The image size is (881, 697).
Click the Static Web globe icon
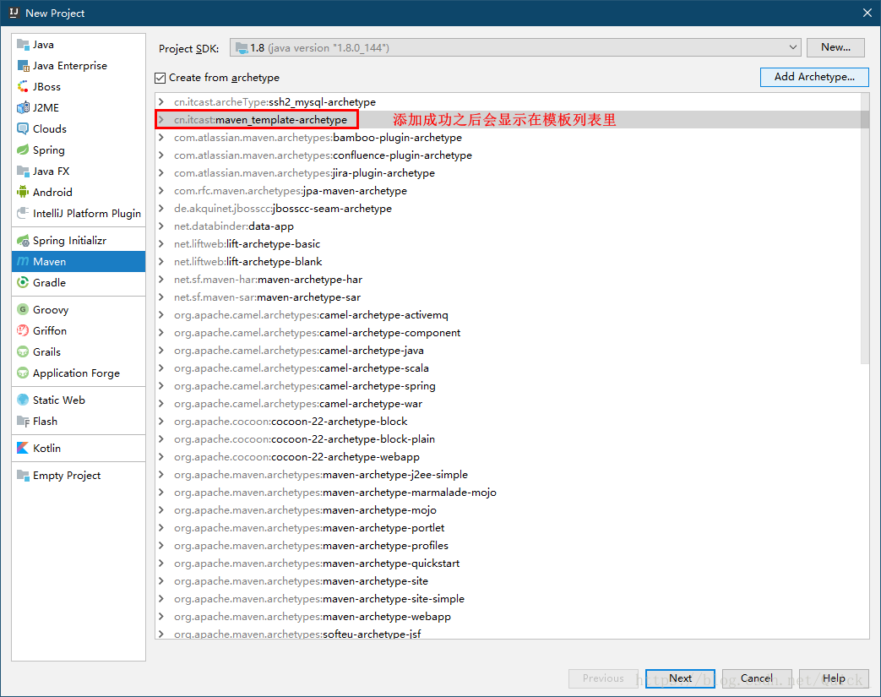pos(23,400)
